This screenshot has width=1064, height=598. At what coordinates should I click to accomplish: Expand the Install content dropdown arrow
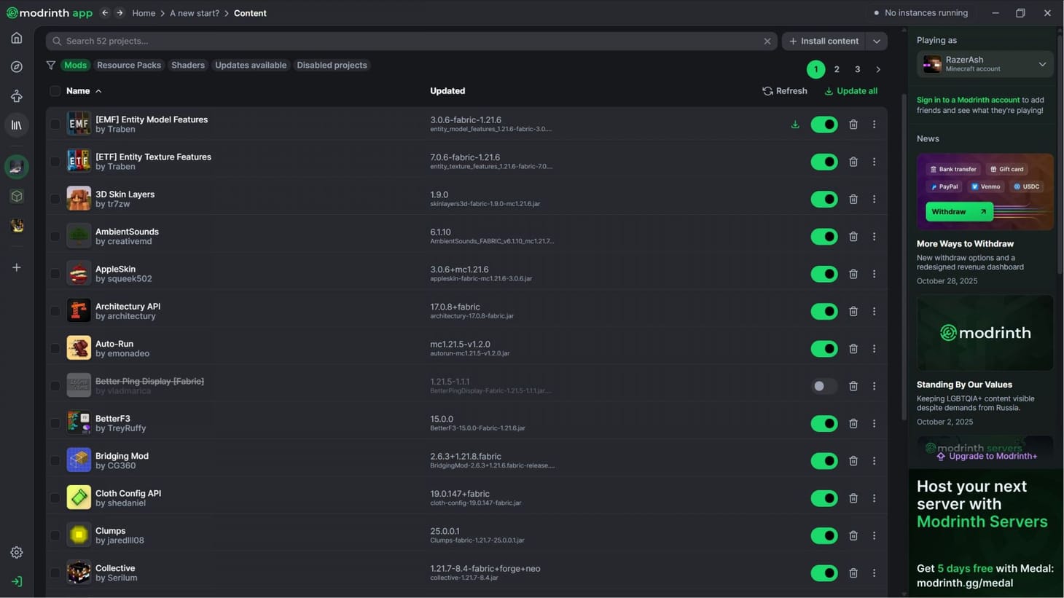pyautogui.click(x=877, y=42)
